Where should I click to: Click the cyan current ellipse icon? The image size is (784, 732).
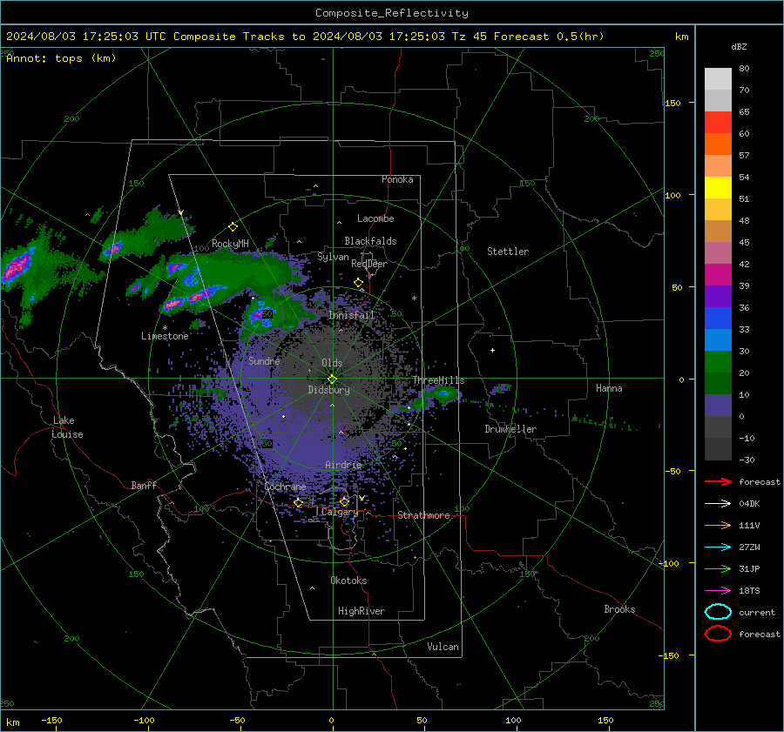[x=718, y=612]
